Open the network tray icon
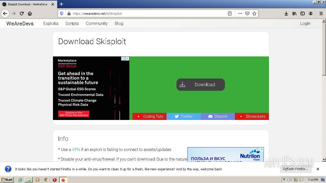The image size is (326, 183). [296, 180]
